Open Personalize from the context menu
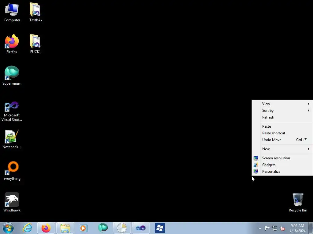 coord(282,172)
